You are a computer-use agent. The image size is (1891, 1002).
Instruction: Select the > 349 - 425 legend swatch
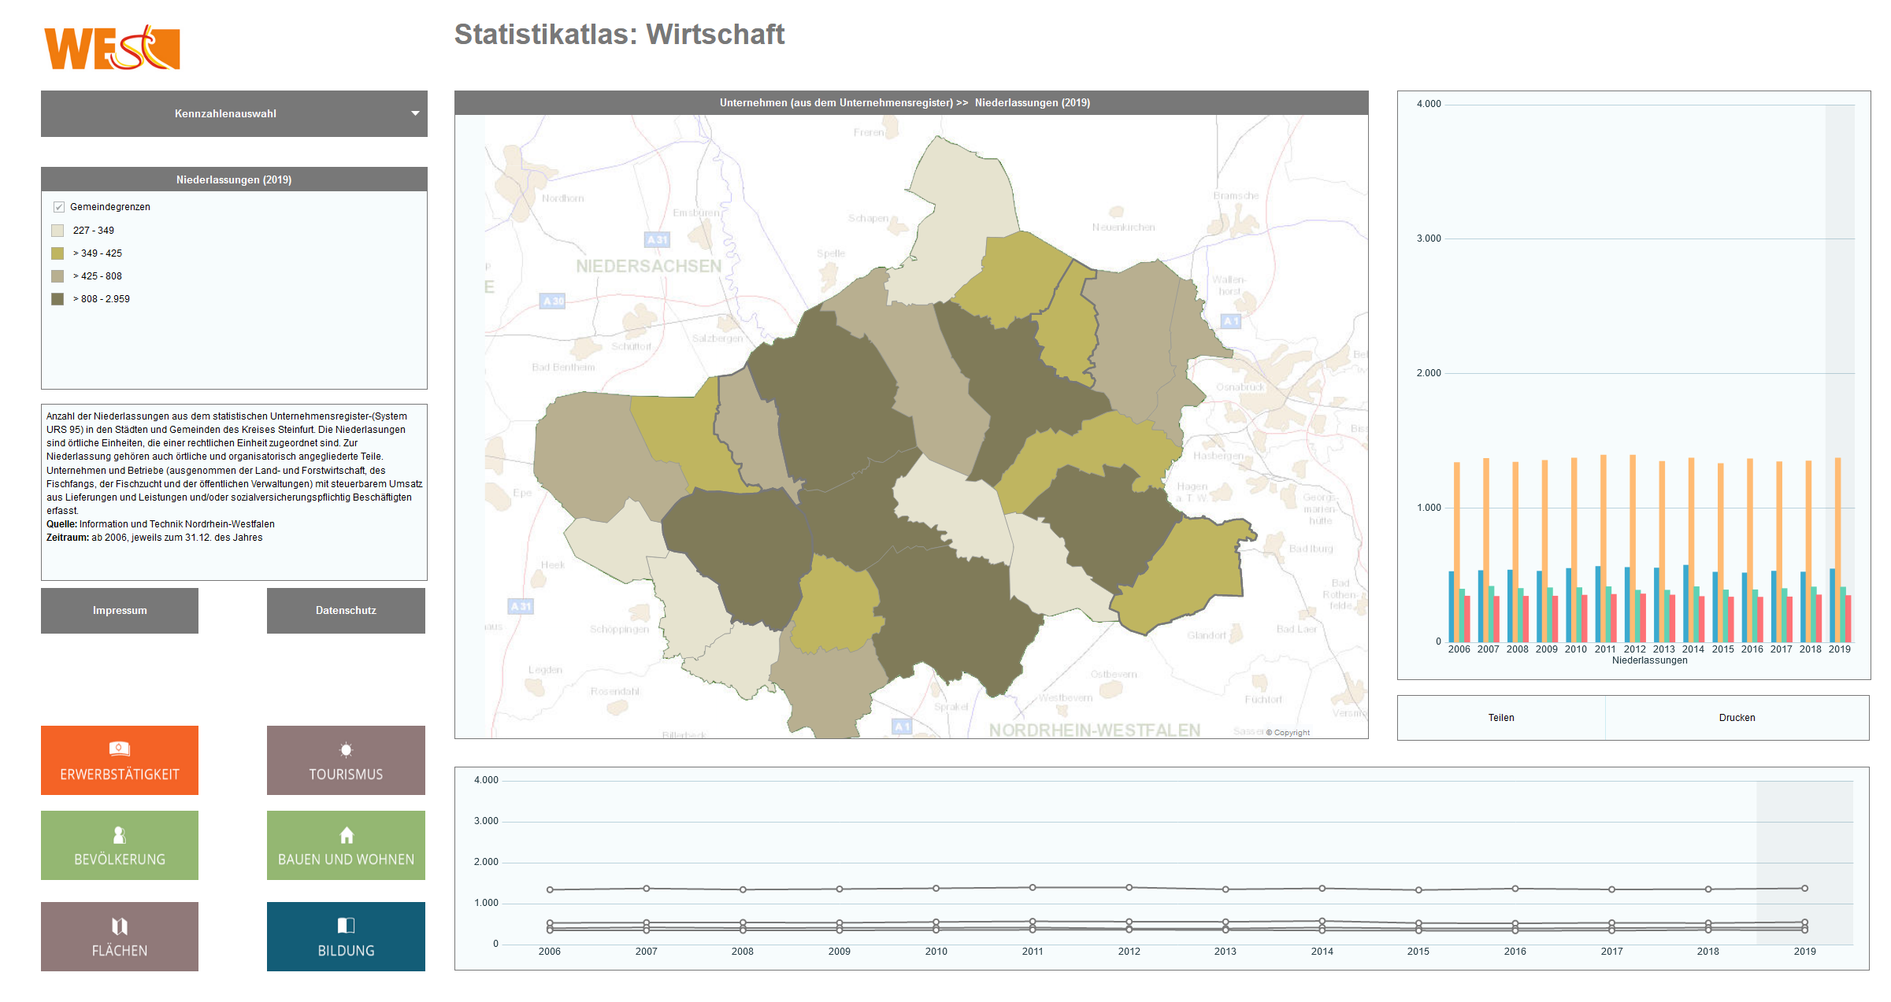click(x=57, y=253)
